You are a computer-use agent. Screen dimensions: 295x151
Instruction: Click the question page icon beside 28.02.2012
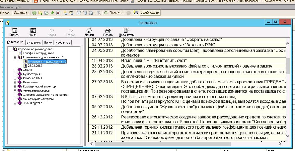pyautogui.click(x=25, y=66)
